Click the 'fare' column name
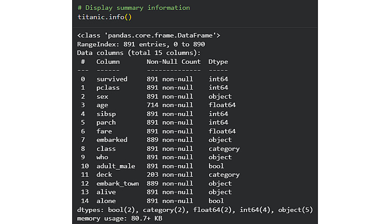This screenshot has height=224, width=390. 104,131
